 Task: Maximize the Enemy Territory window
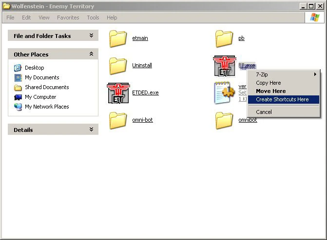coord(311,6)
